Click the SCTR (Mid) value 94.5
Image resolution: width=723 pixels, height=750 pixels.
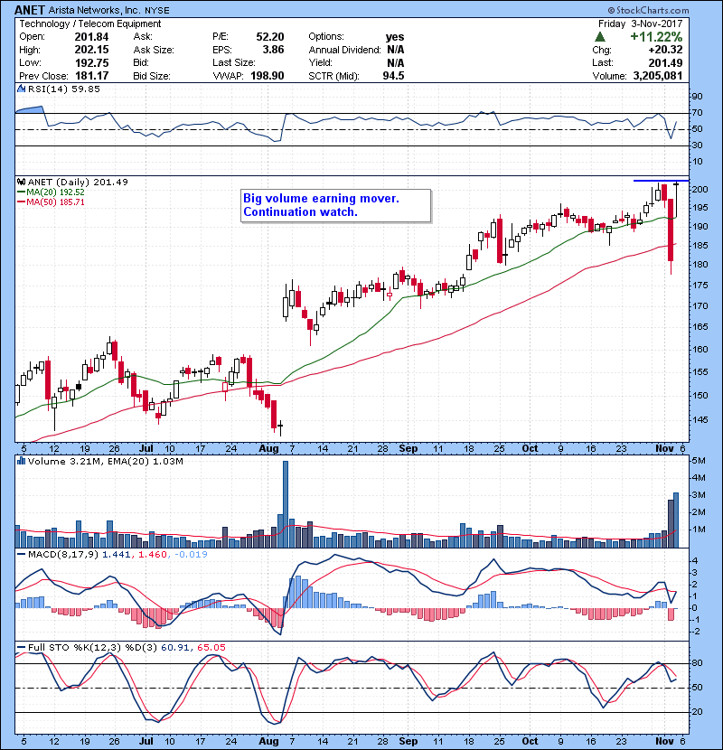pyautogui.click(x=393, y=77)
